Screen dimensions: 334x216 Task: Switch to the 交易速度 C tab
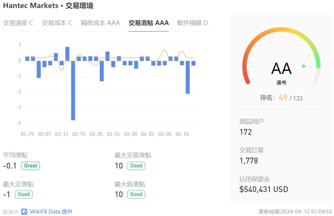coord(18,23)
